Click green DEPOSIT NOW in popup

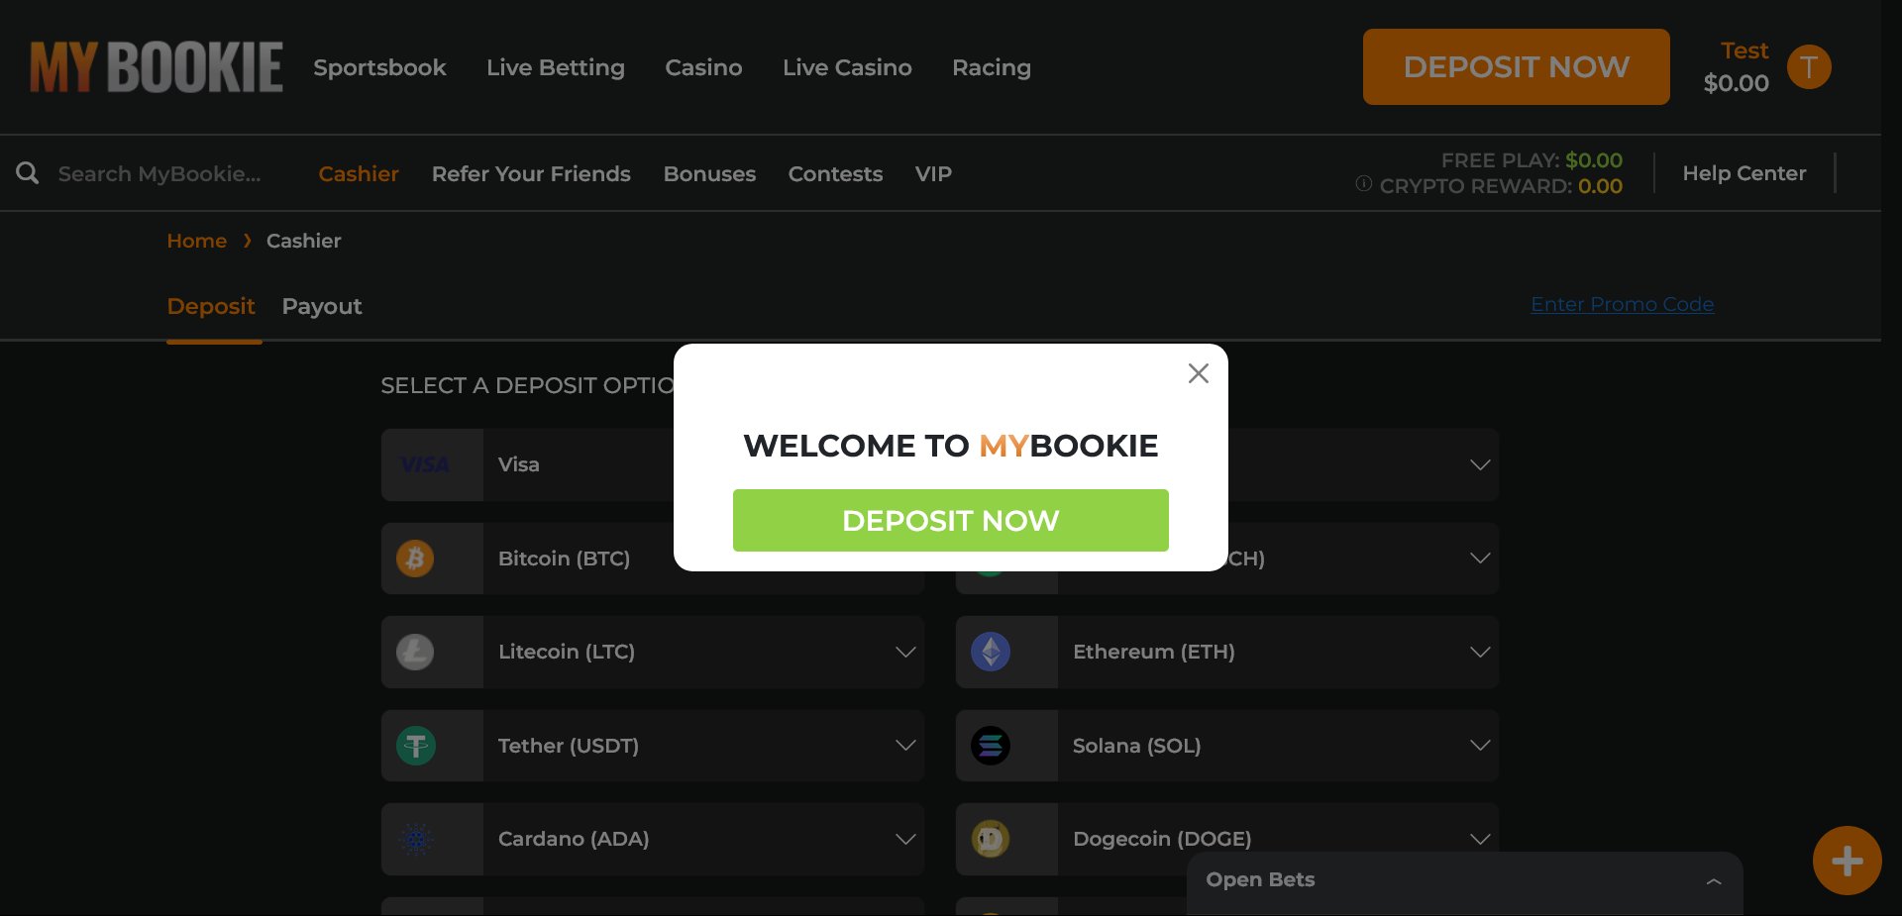(950, 520)
